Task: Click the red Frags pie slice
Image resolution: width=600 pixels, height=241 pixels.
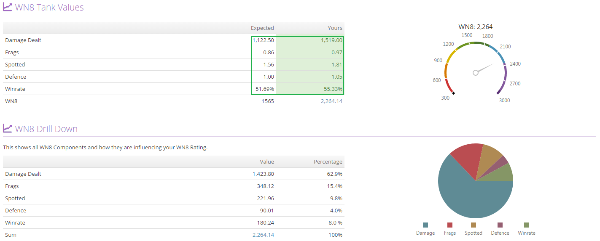Action: 469,158
